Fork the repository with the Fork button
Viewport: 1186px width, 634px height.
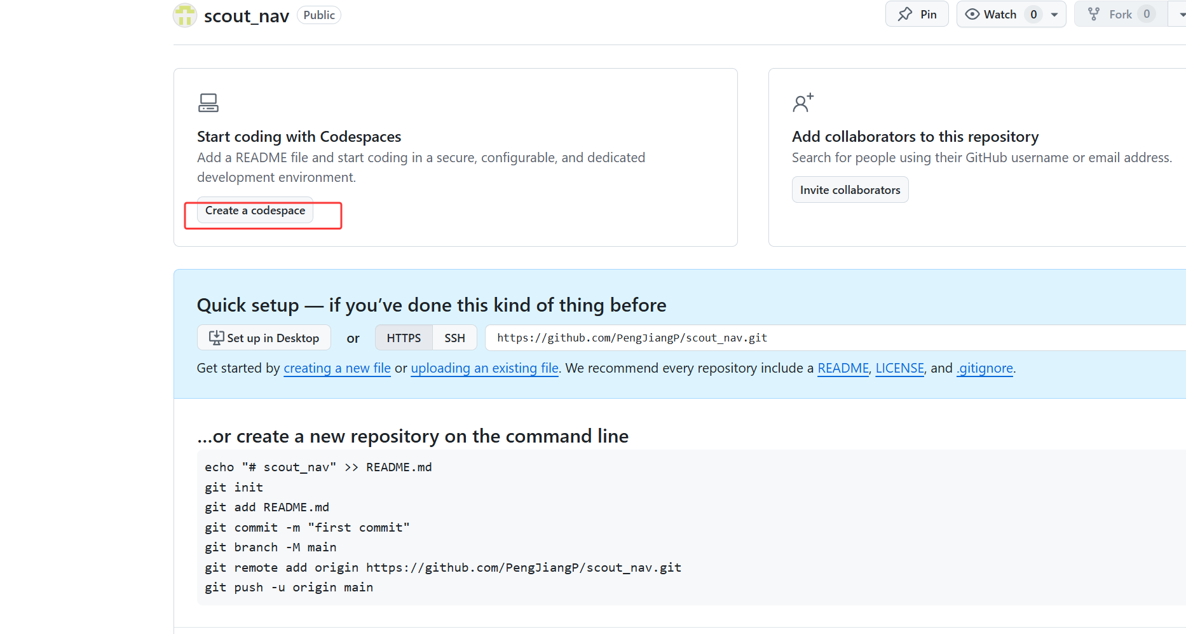[x=1121, y=14]
